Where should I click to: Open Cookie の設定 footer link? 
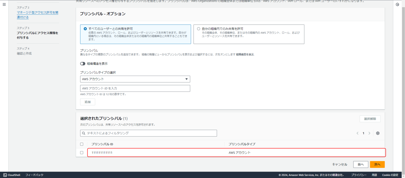390,175
